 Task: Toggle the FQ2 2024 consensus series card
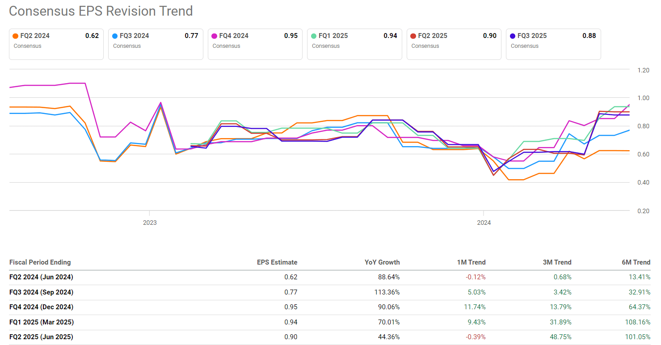pos(56,44)
